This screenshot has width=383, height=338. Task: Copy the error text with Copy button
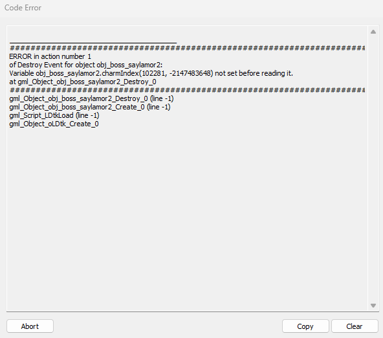305,326
